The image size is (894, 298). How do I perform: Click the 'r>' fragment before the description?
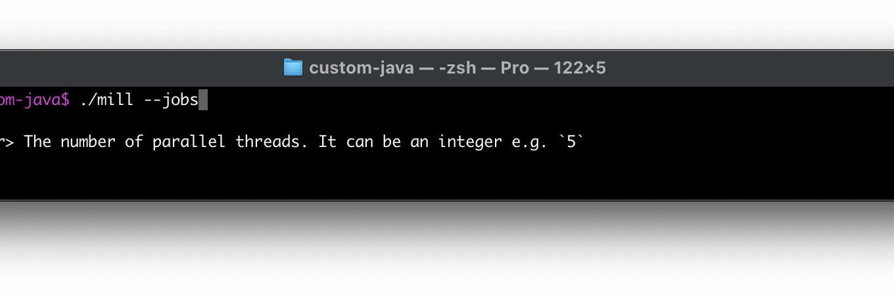7,141
